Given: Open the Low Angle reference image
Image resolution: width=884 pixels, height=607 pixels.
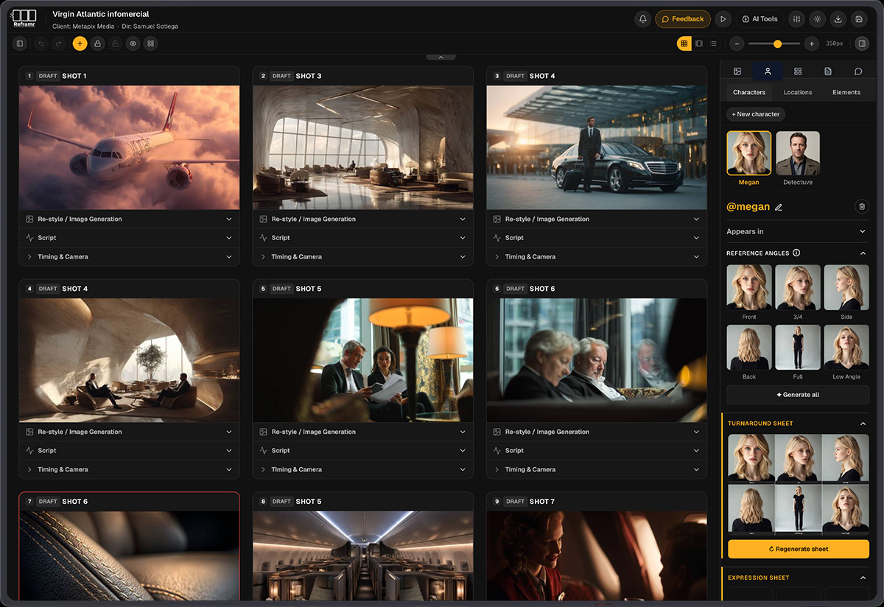Looking at the screenshot, I should coord(846,348).
